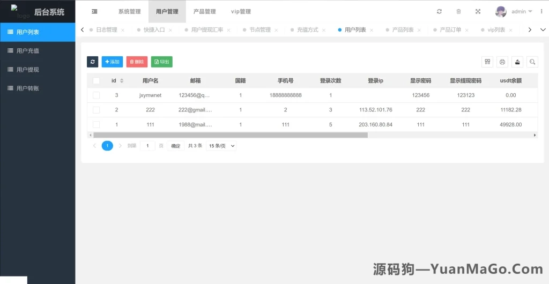Close the 充值方式 tab
The image size is (549, 284).
pyautogui.click(x=323, y=31)
